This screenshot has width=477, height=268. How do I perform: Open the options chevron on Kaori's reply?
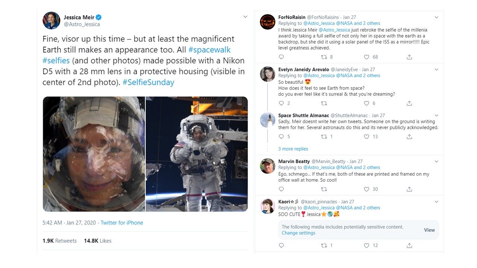click(436, 202)
